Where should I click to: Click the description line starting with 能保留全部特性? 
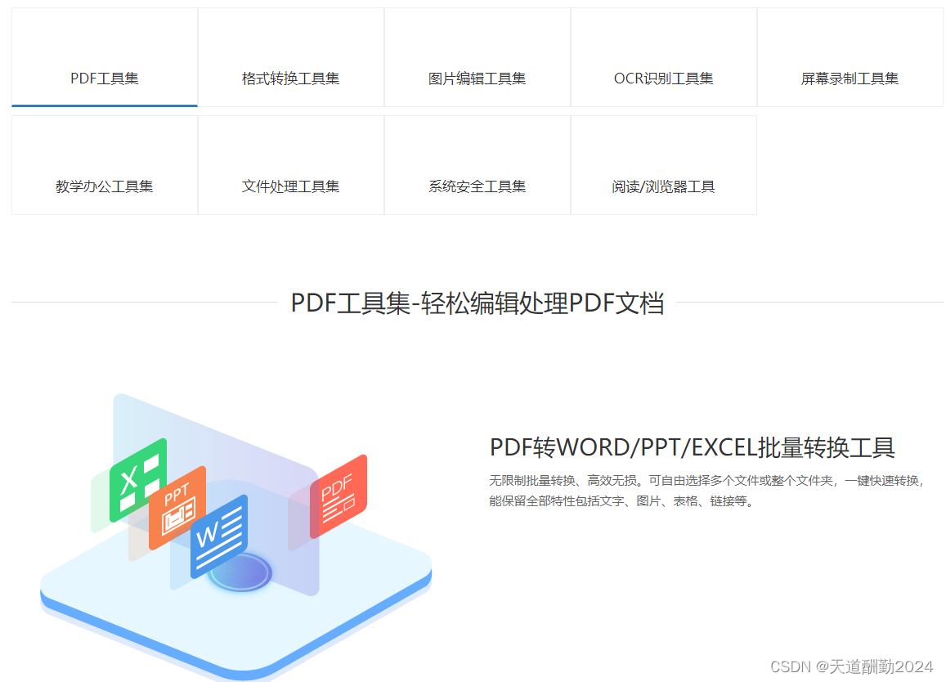[621, 501]
